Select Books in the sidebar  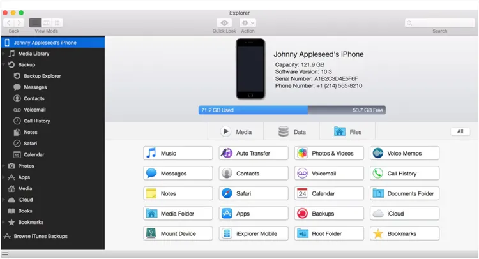click(53, 211)
